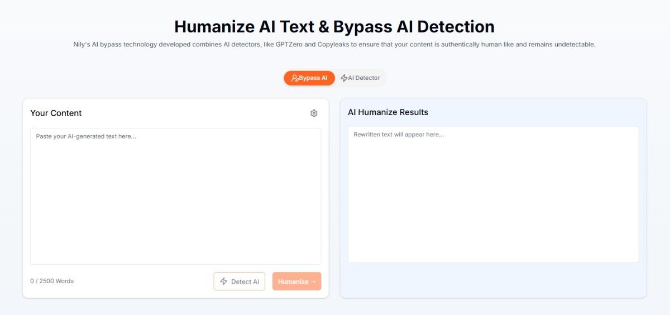The image size is (670, 315).
Task: Click the AI Humanize Results heading
Action: click(388, 112)
